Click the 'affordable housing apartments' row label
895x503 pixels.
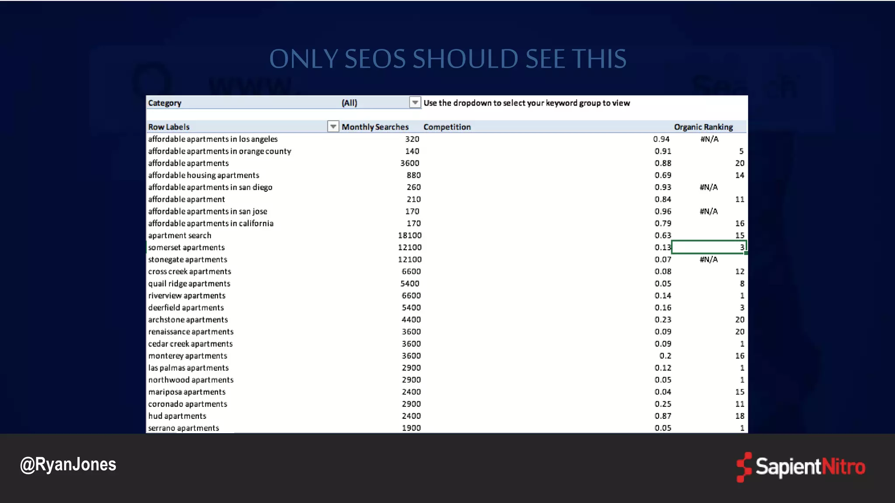[x=204, y=175]
